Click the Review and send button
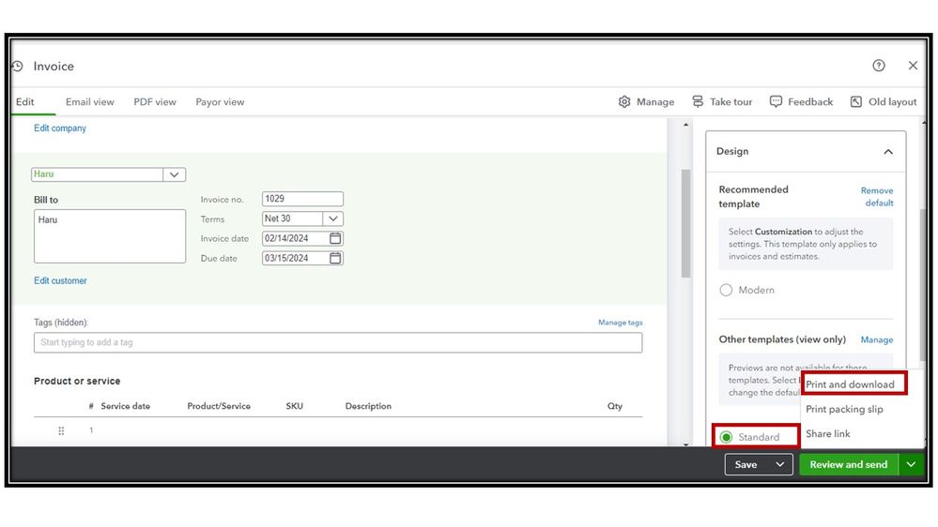 click(x=849, y=464)
